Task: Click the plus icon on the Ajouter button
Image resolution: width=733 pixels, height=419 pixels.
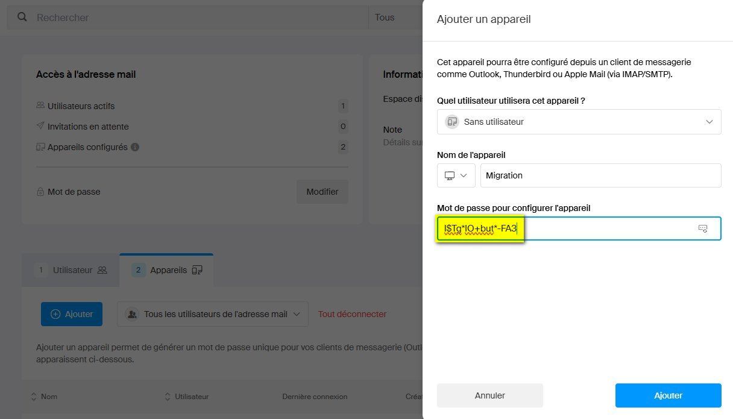Action: tap(56, 313)
